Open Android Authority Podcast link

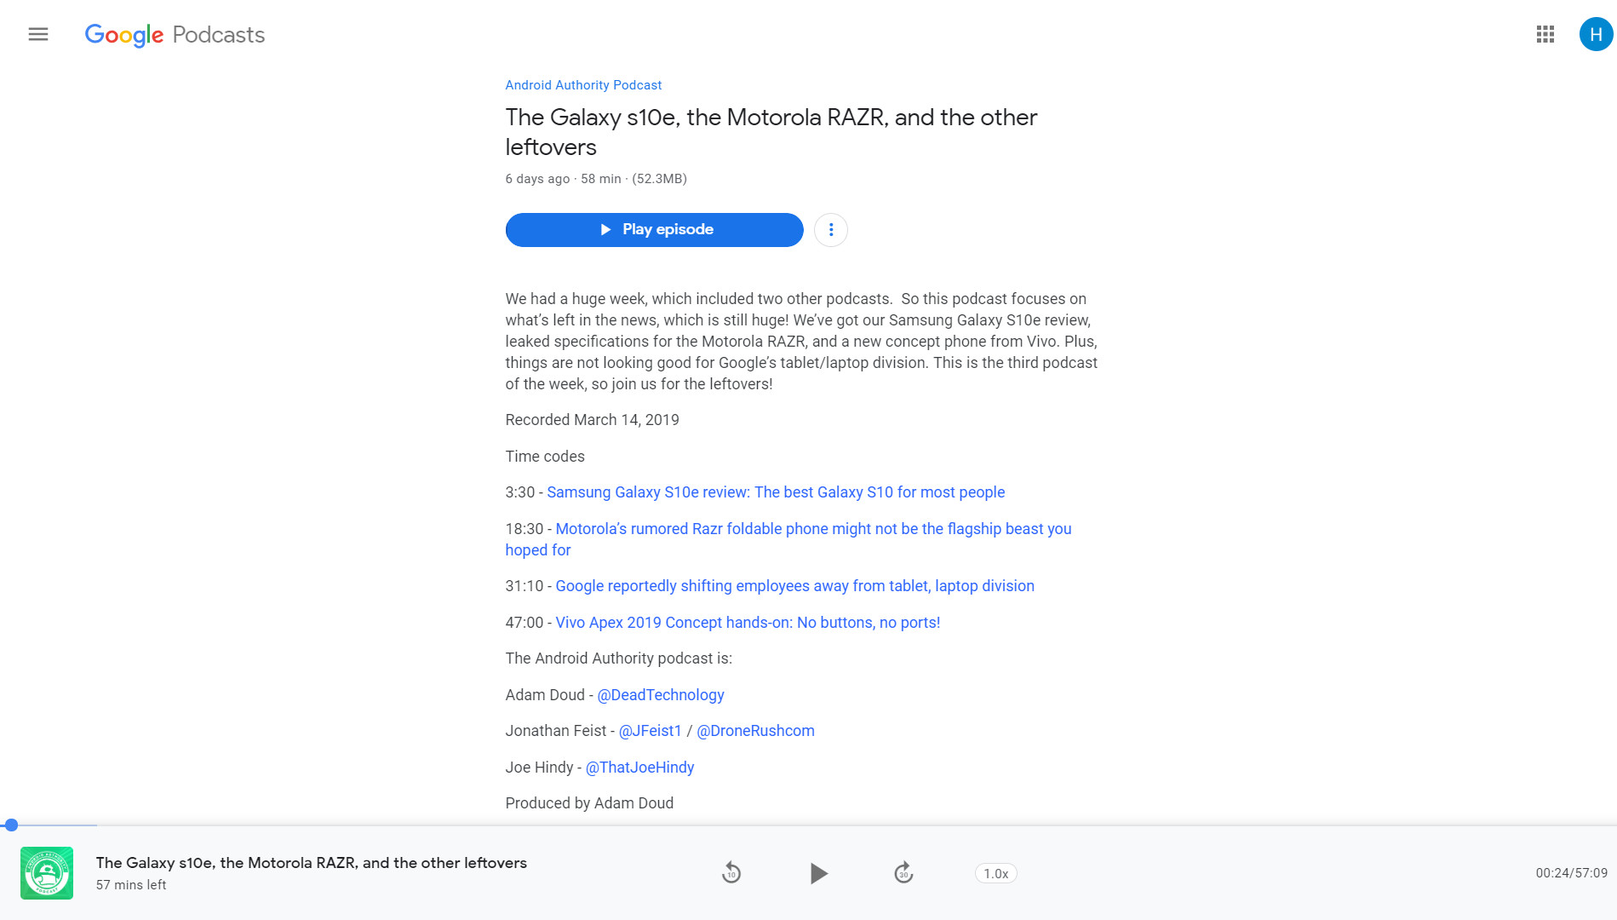tap(583, 85)
